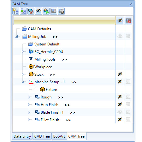The width and height of the screenshot is (142, 142).
Task: Toggle visibility eye for Blade Finish 1
Action: click(120, 112)
